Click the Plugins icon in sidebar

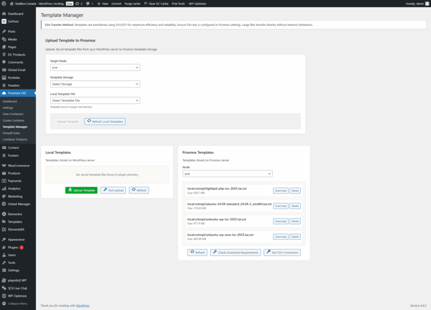click(x=4, y=247)
